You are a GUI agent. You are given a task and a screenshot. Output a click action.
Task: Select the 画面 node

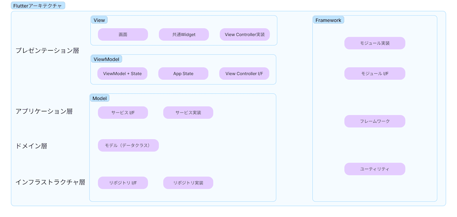pyautogui.click(x=123, y=35)
